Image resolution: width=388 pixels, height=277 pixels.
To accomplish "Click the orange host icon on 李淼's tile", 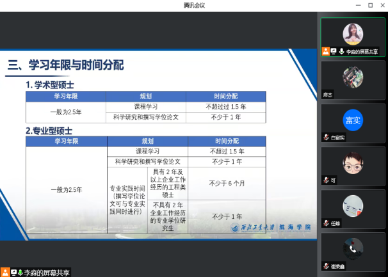I will 326,51.
